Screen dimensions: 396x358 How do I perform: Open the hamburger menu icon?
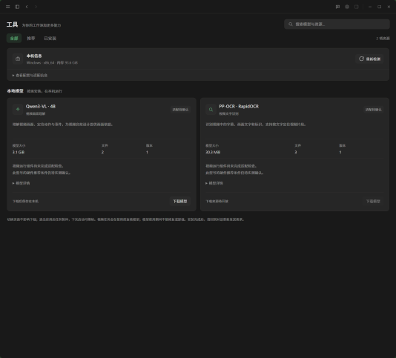(x=8, y=7)
